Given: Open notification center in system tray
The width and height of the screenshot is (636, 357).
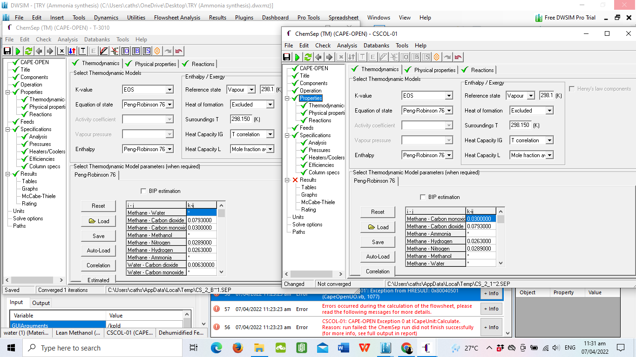Looking at the screenshot, I should coord(621,348).
